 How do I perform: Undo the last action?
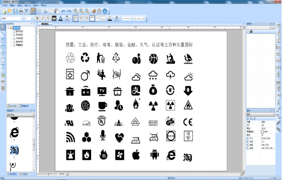click(63, 11)
